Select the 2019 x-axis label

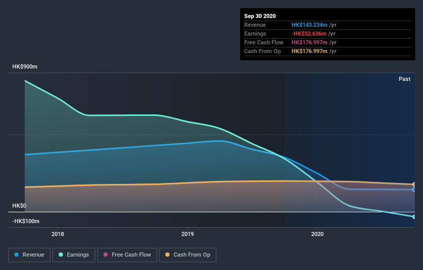click(188, 234)
